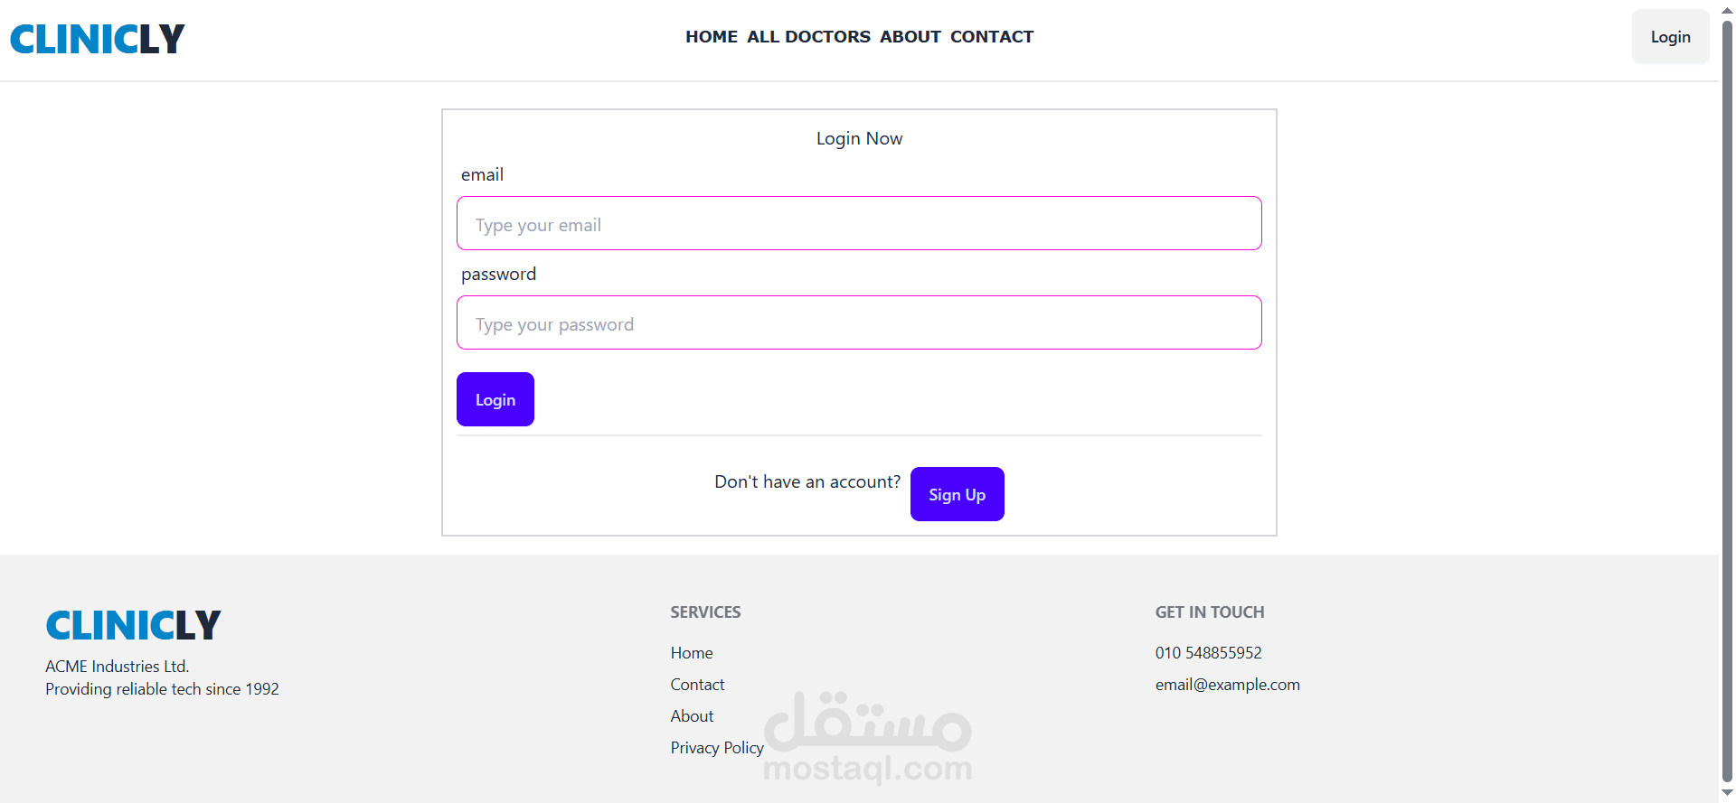This screenshot has width=1736, height=803.
Task: Focus the password input field
Action: (859, 323)
